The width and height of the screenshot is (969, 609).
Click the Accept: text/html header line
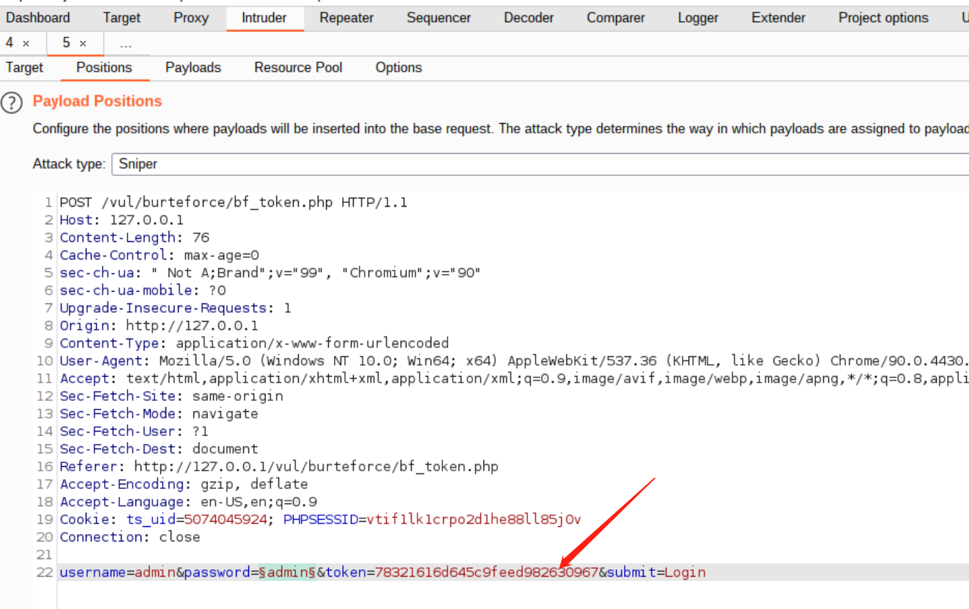(514, 378)
